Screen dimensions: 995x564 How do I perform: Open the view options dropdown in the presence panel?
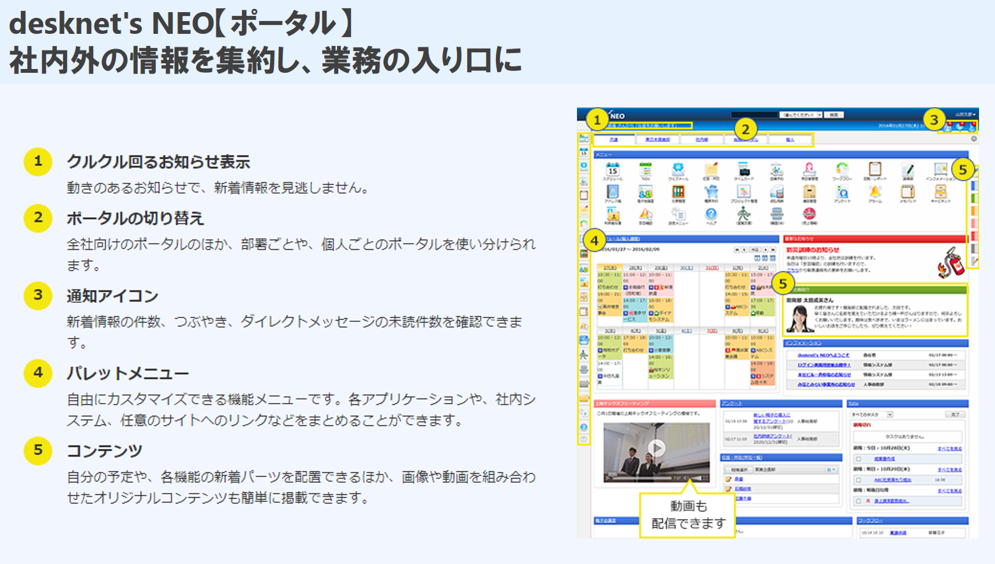pos(830,469)
